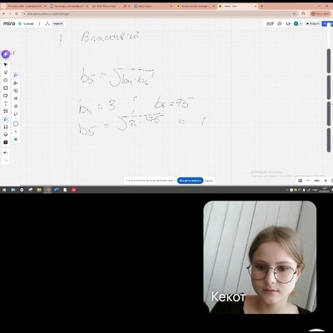The image size is (333, 333).
Task: Select the eraser in pen submenu
Action: click(x=16, y=98)
